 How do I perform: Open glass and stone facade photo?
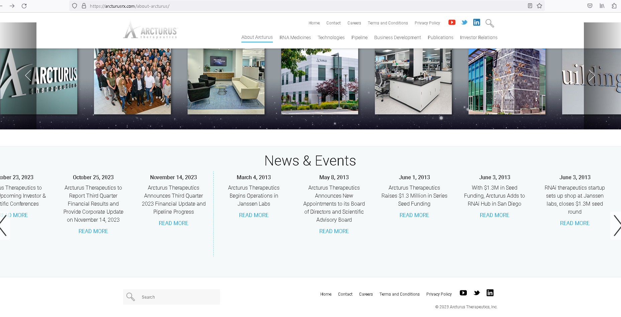click(x=507, y=81)
